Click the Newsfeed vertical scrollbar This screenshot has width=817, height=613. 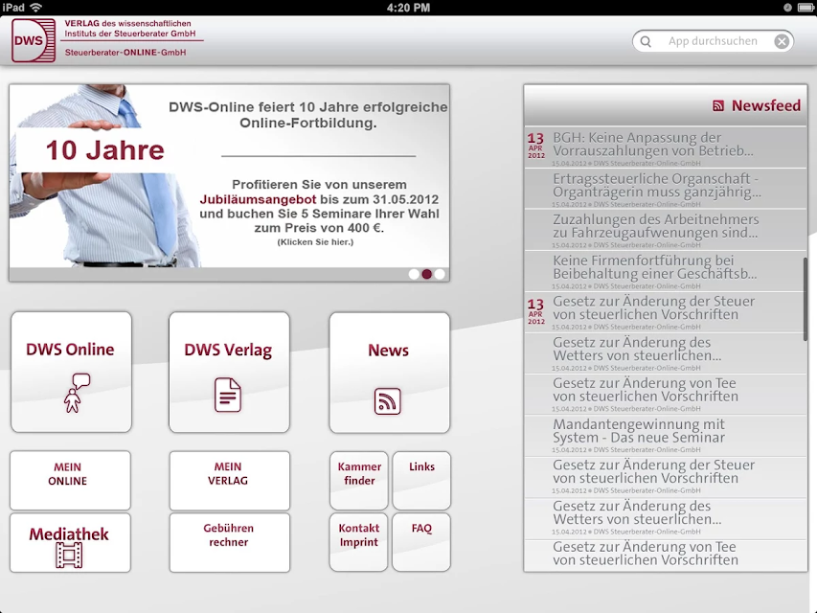[x=805, y=300]
